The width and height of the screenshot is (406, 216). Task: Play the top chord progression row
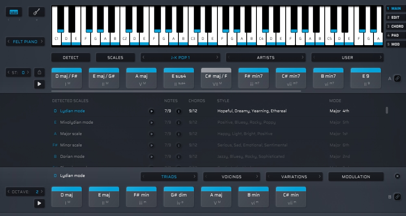(39, 84)
